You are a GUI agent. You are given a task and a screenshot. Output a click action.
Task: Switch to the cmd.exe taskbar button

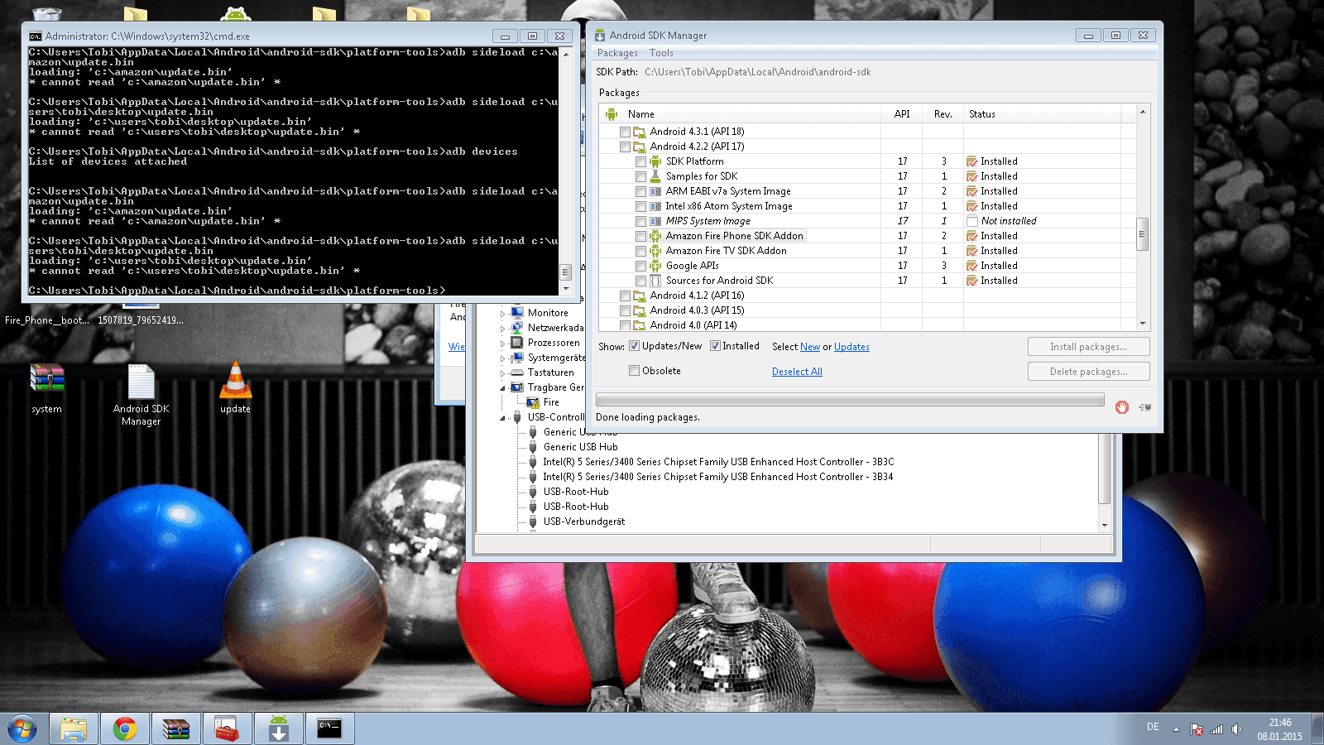(330, 729)
